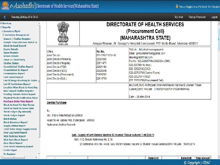Viewport: 220px width, 165px height.
Task: Click Logout
Action: coord(214,17)
